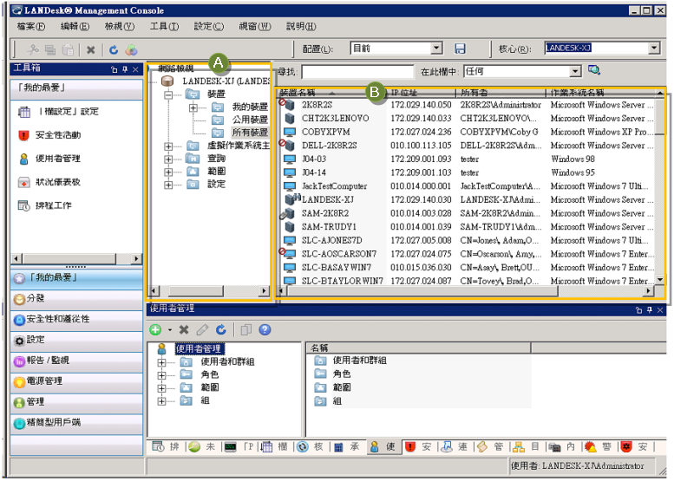The height and width of the screenshot is (481, 674).
Task: Click the network view horizontal scrollbar
Action: (x=209, y=291)
